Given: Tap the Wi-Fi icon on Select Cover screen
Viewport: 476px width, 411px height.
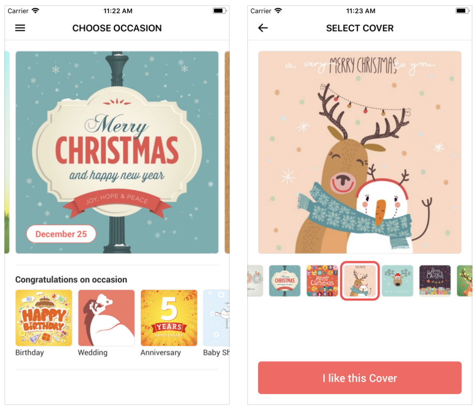Looking at the screenshot, I should pos(278,10).
